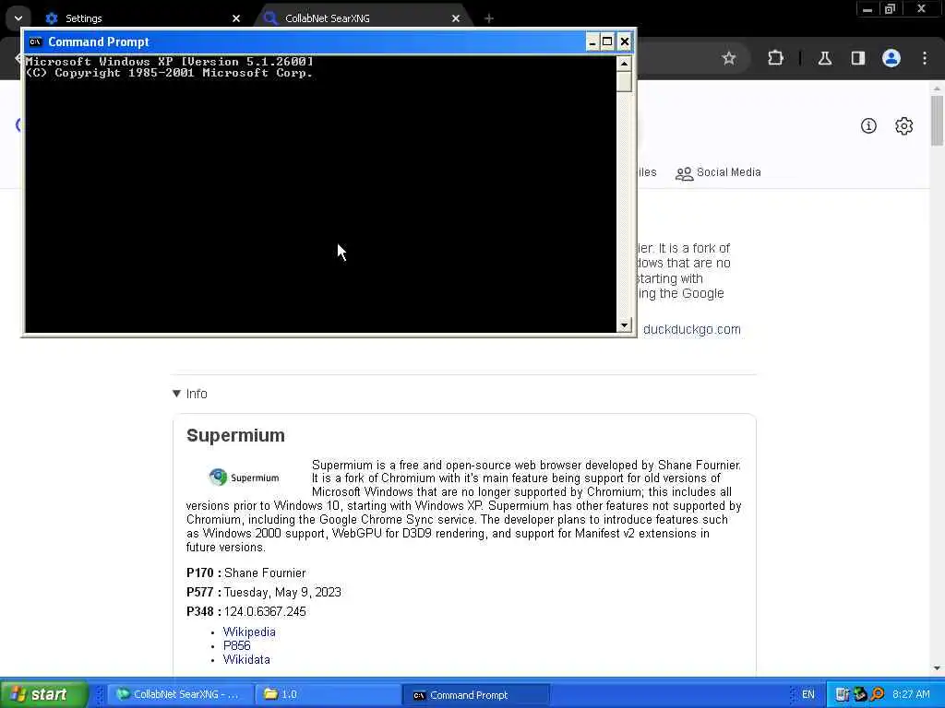Open the SearXNG about info icon
The width and height of the screenshot is (945, 708).
[868, 125]
